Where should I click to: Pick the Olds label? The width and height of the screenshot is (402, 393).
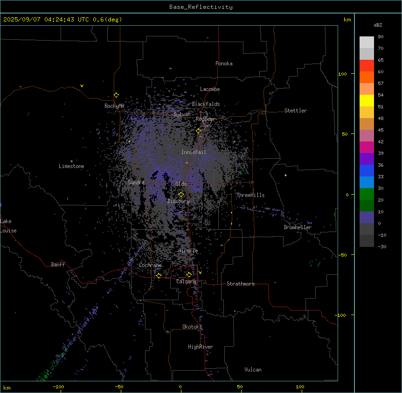tap(181, 184)
